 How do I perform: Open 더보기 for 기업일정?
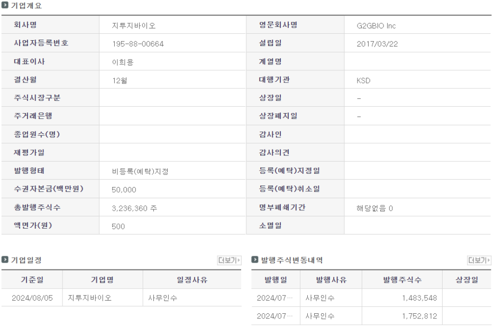229,260
